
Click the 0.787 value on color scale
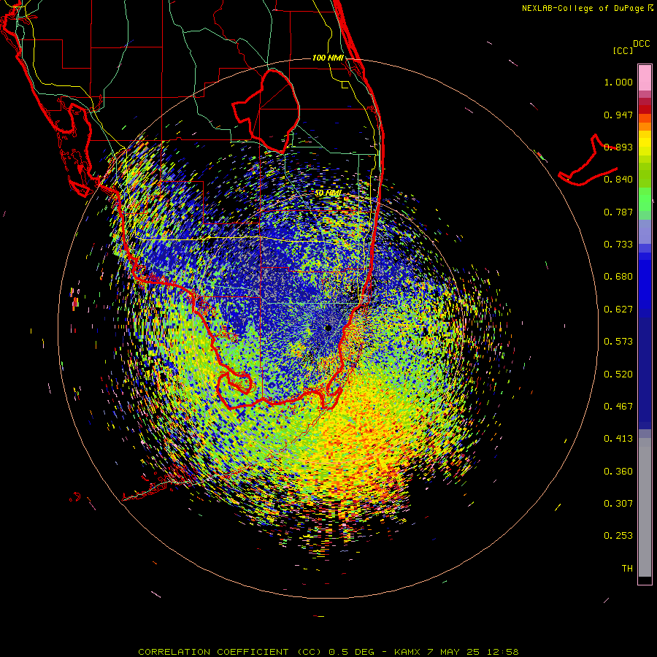618,212
